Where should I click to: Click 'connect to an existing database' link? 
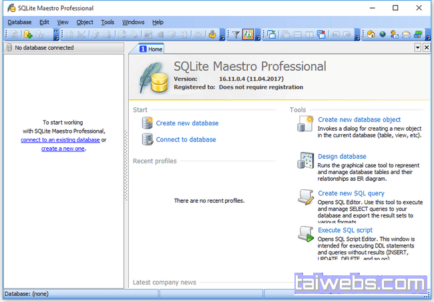(x=60, y=140)
